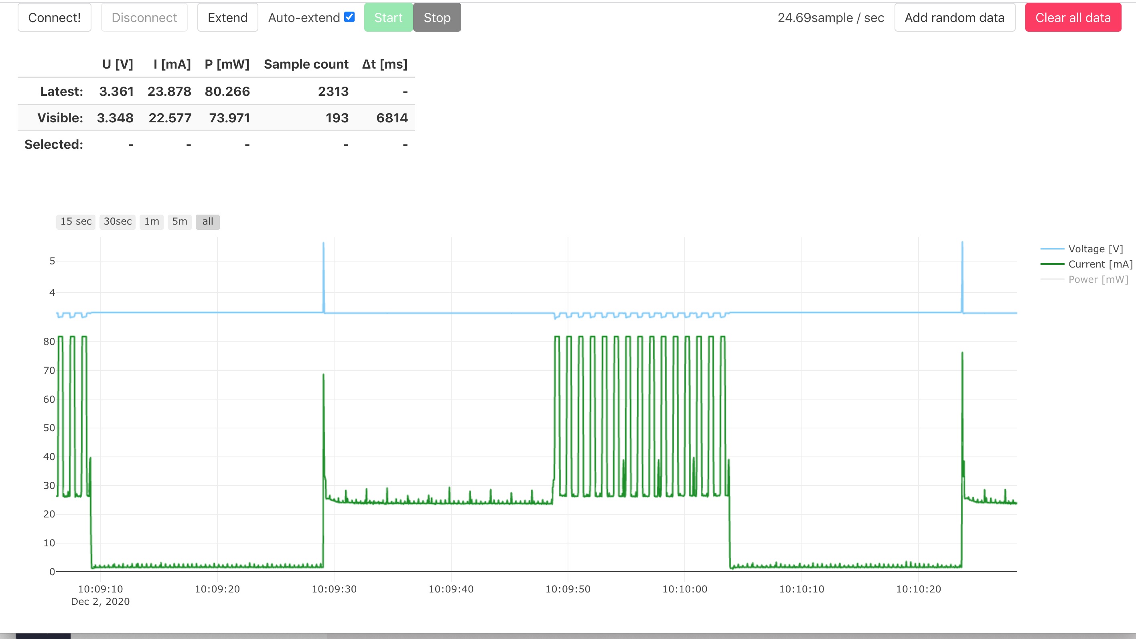Click Latest voltage value 3.361

pos(116,91)
